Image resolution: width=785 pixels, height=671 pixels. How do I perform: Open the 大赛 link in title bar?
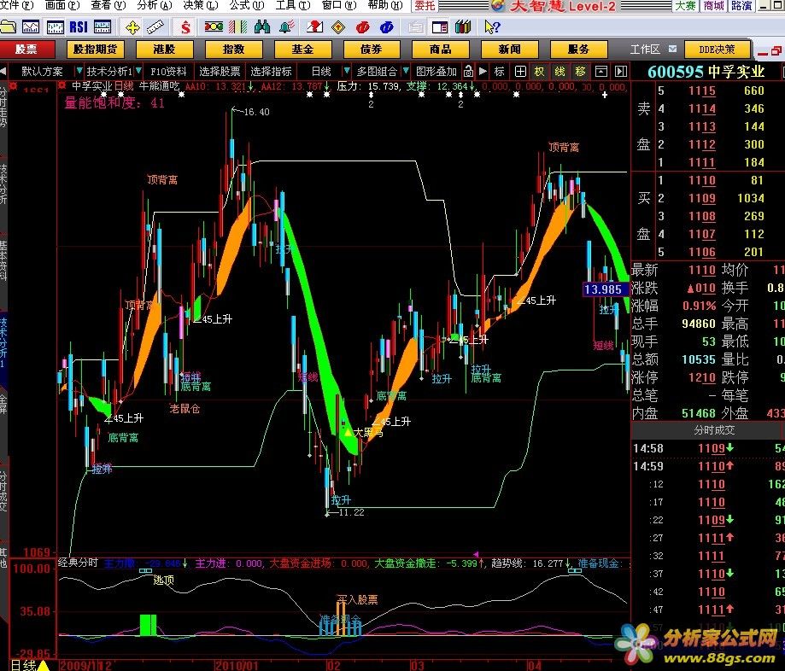[x=685, y=5]
